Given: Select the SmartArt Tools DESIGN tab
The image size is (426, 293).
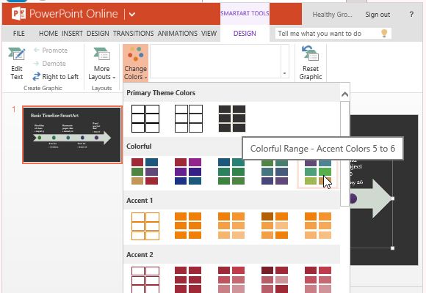Looking at the screenshot, I should click(245, 34).
